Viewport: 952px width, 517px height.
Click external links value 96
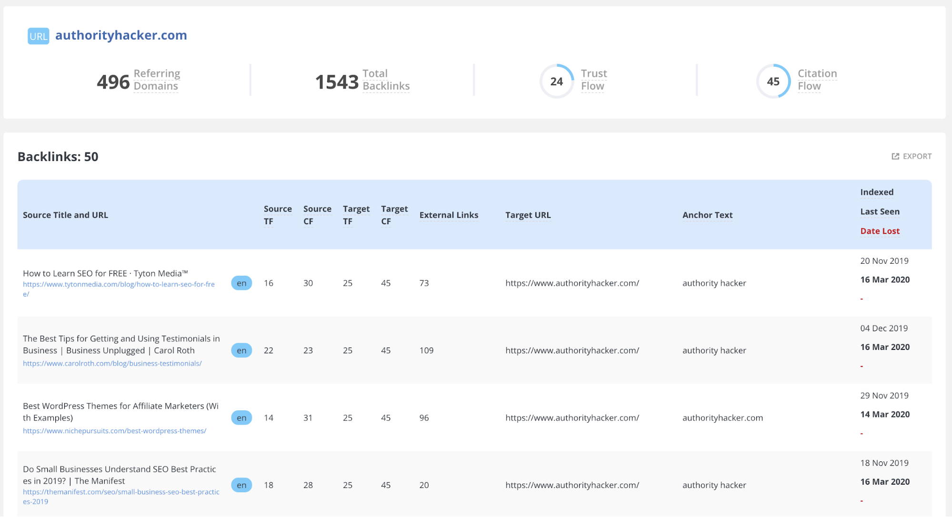point(424,418)
